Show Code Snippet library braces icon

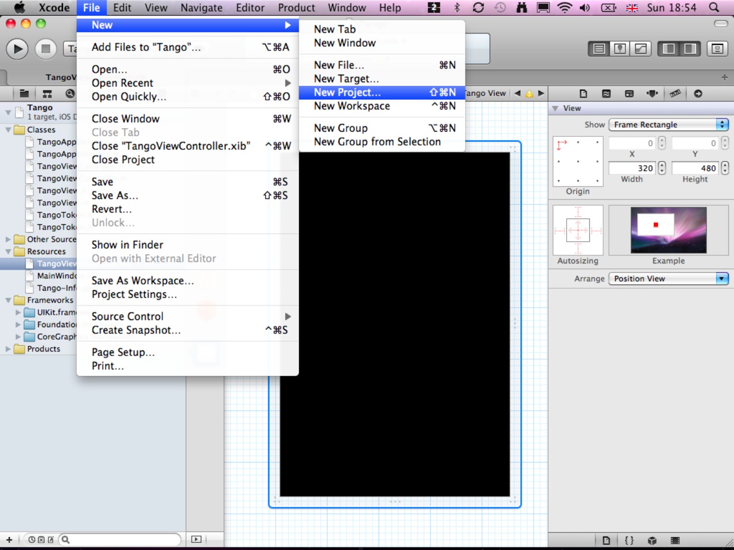pyautogui.click(x=629, y=540)
